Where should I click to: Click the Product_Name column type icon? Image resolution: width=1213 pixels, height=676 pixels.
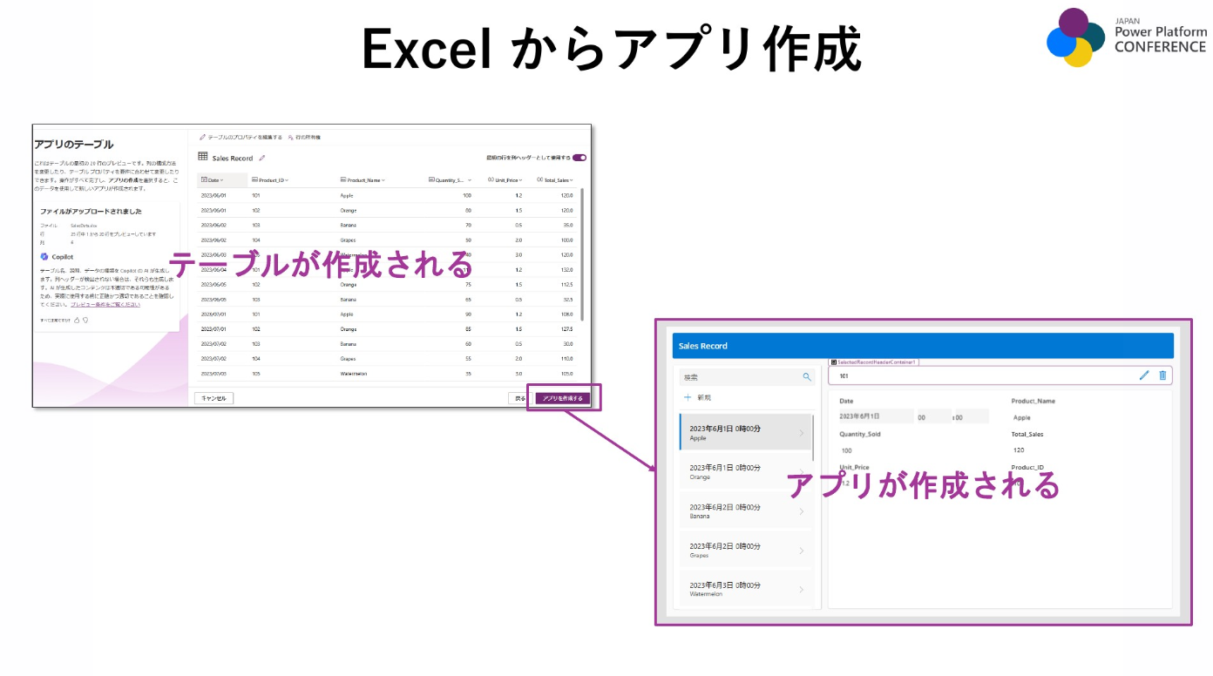pos(343,180)
